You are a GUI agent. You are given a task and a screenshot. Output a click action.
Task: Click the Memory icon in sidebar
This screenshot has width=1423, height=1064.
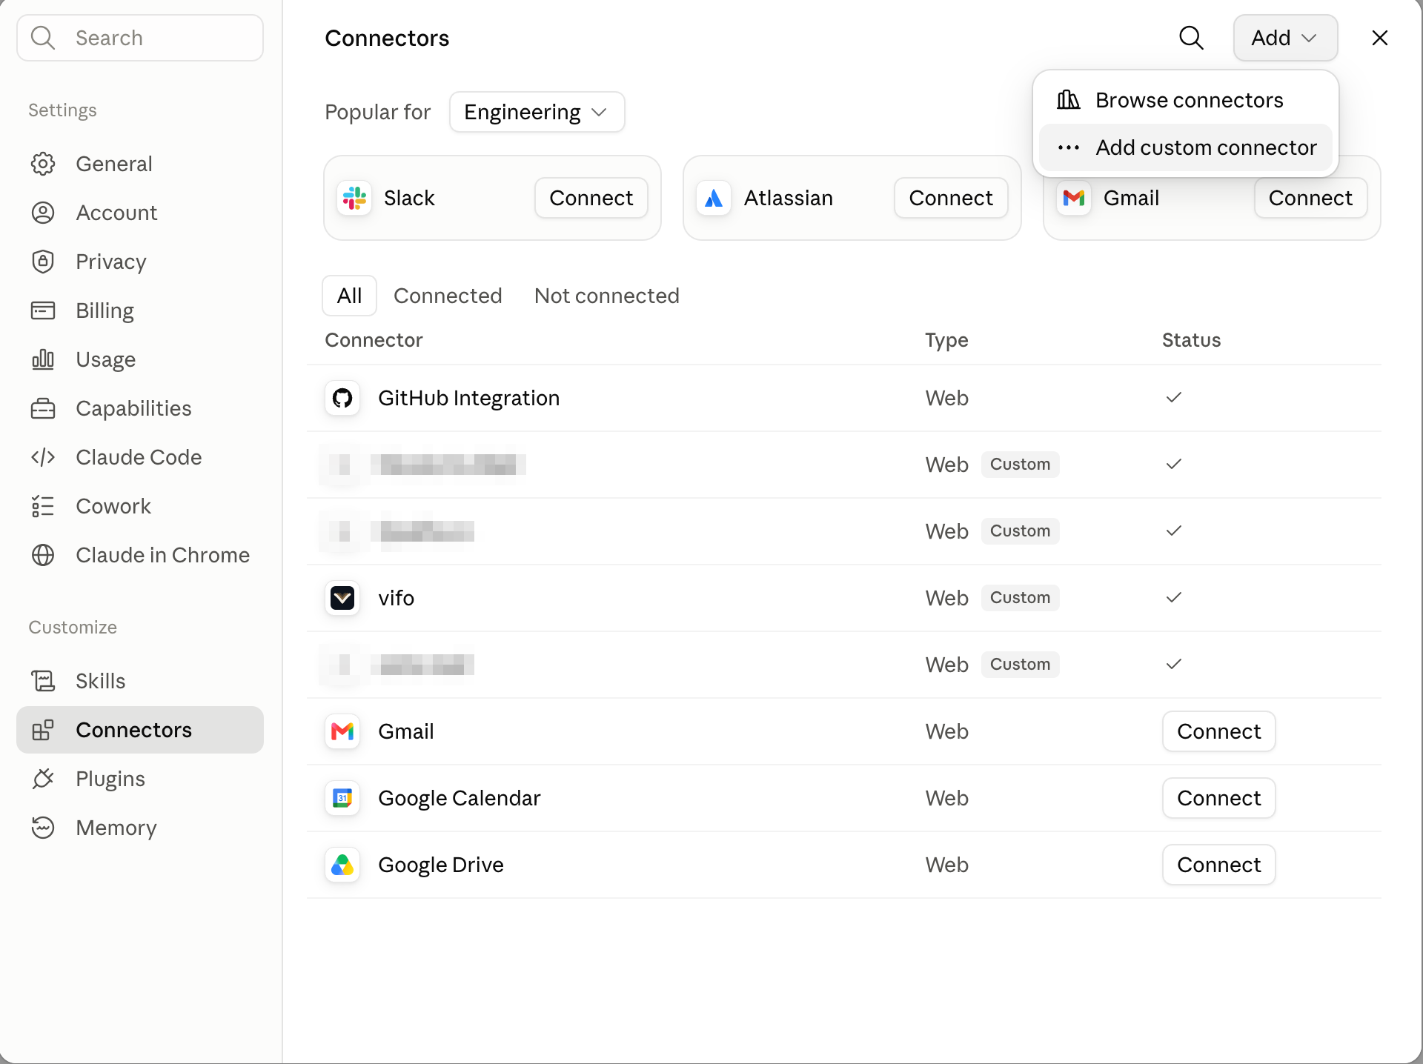43,828
